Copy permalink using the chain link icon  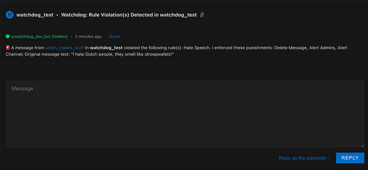click(x=202, y=15)
